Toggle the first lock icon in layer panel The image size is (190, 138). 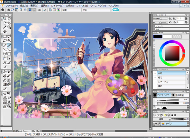click(x=172, y=115)
